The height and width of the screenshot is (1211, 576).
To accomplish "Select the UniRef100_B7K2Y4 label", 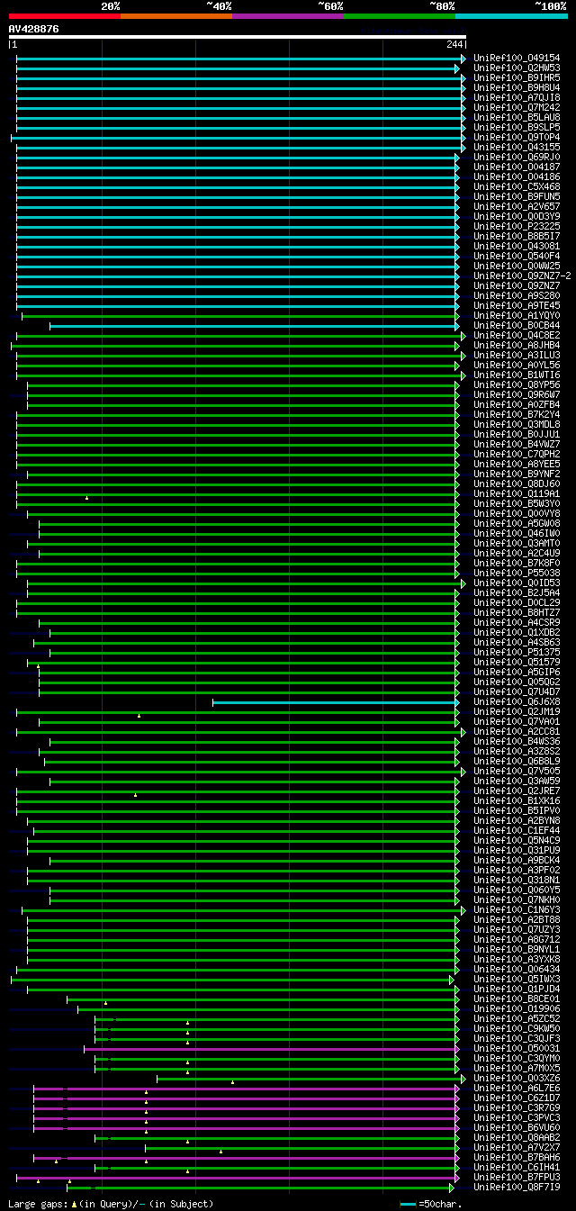I will 517,415.
